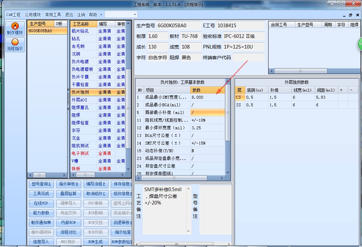Click the 在线WIP button
Viewport: 362px width, 247px height.
(41, 203)
